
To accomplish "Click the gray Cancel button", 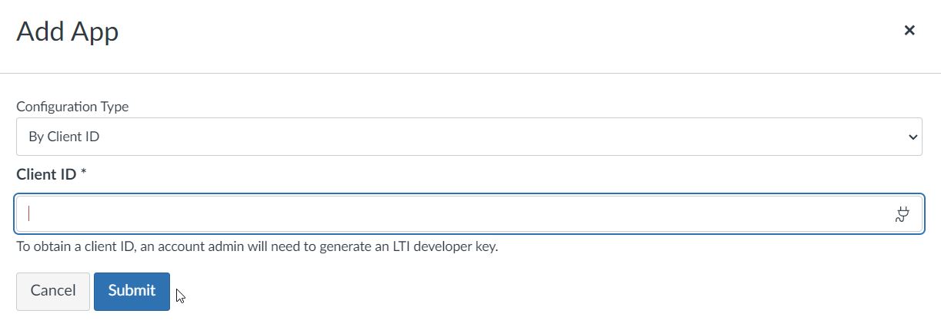I will (53, 291).
